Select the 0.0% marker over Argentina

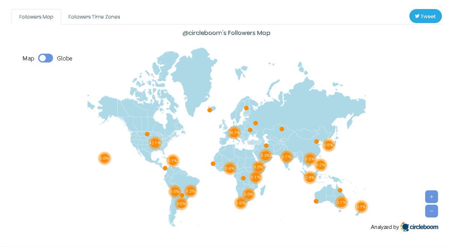[181, 204]
